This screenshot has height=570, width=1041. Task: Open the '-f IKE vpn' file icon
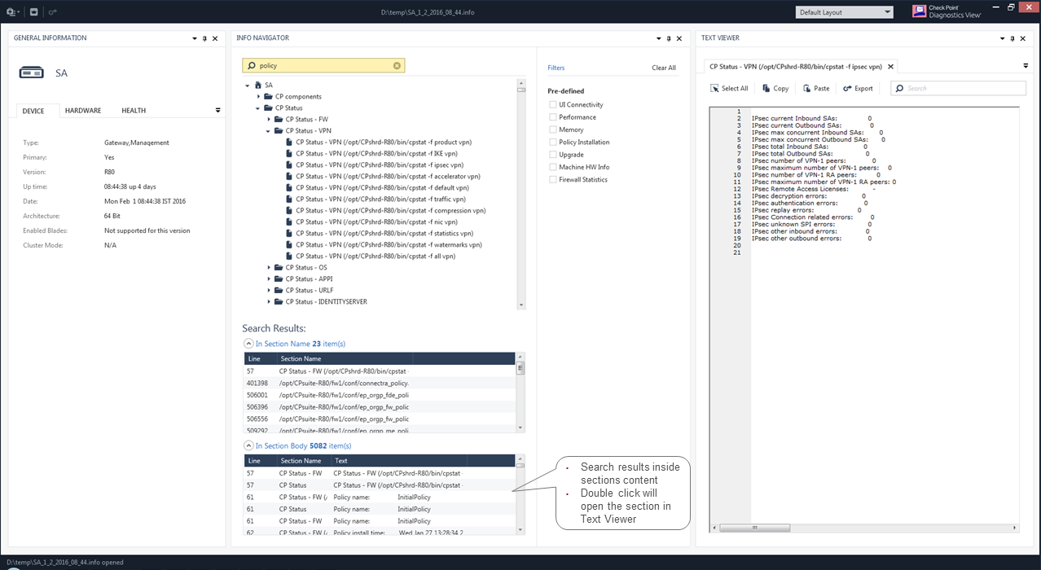(x=289, y=154)
